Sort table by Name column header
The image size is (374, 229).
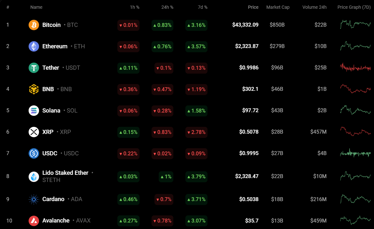pos(36,7)
